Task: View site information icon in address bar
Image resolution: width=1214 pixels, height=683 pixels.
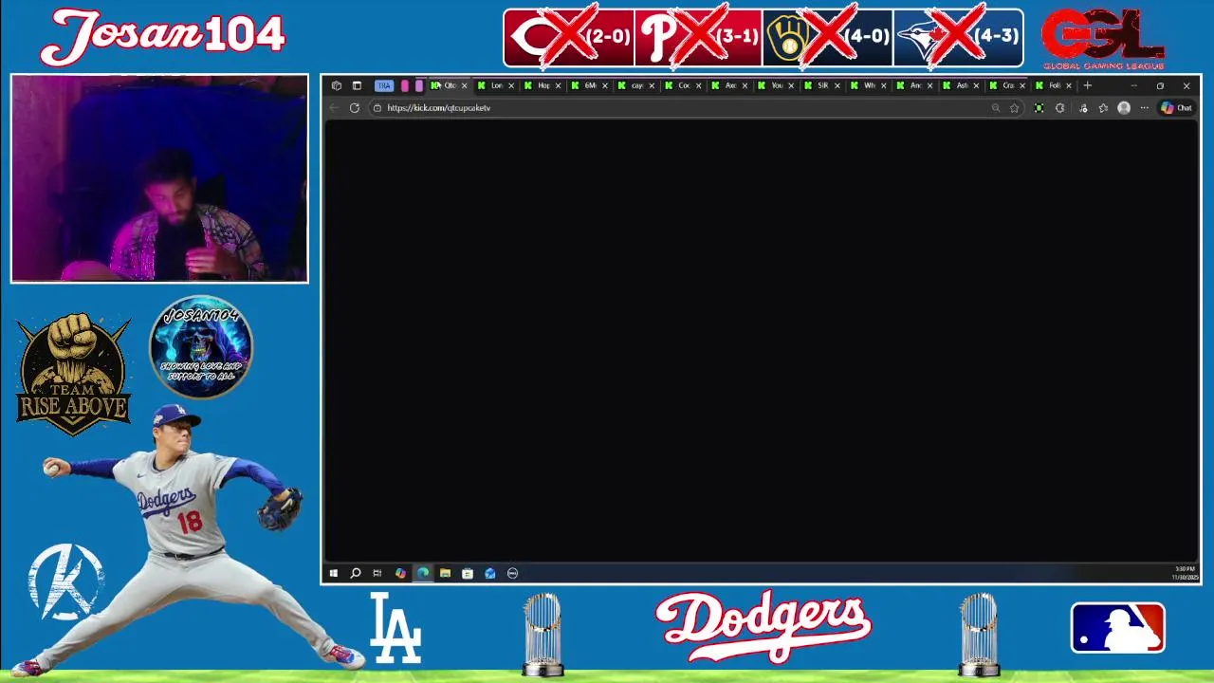Action: 377,108
